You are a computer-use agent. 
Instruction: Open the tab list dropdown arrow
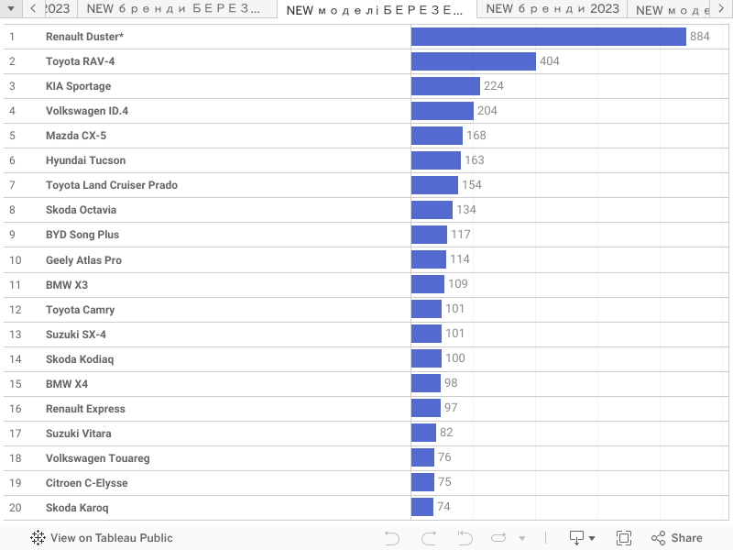coord(11,8)
